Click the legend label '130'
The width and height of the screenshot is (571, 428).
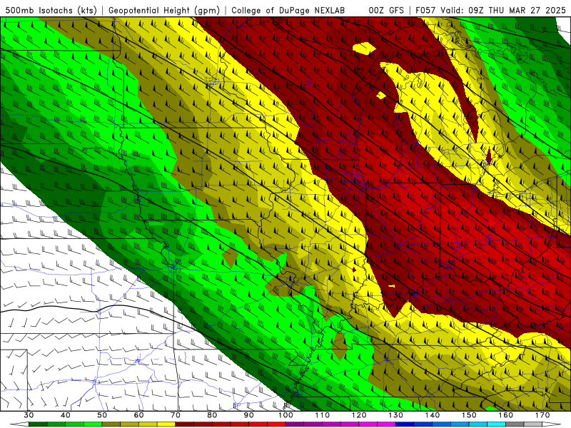(396, 415)
